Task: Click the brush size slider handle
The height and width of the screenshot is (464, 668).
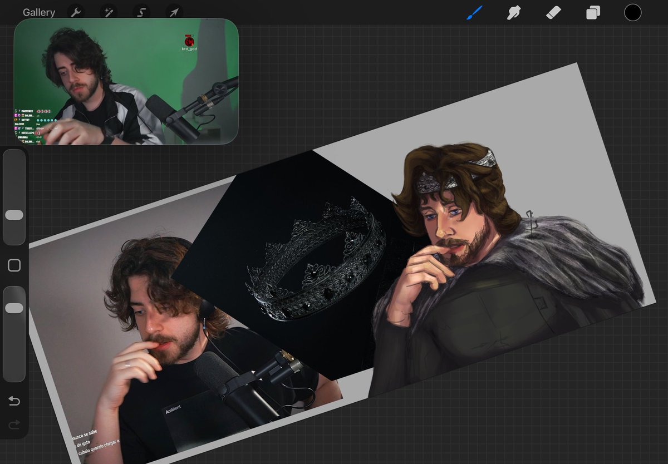Action: [14, 215]
